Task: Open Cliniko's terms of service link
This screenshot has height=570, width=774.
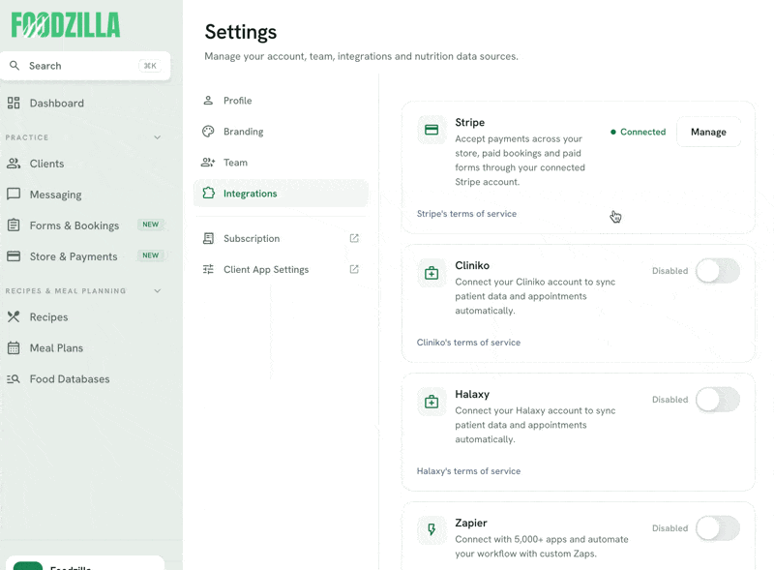Action: point(468,343)
